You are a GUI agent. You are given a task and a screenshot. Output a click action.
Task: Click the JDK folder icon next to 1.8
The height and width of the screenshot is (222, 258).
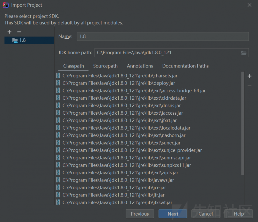pos(15,40)
